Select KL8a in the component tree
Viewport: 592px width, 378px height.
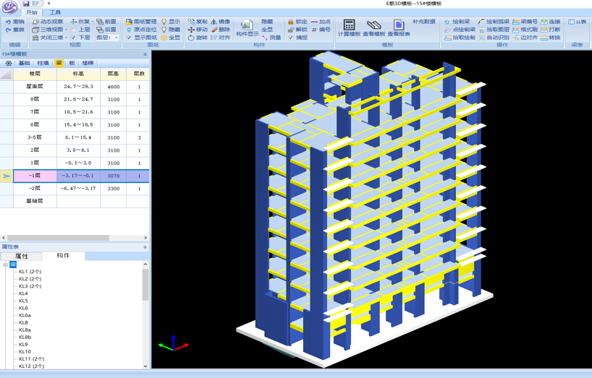(25, 330)
